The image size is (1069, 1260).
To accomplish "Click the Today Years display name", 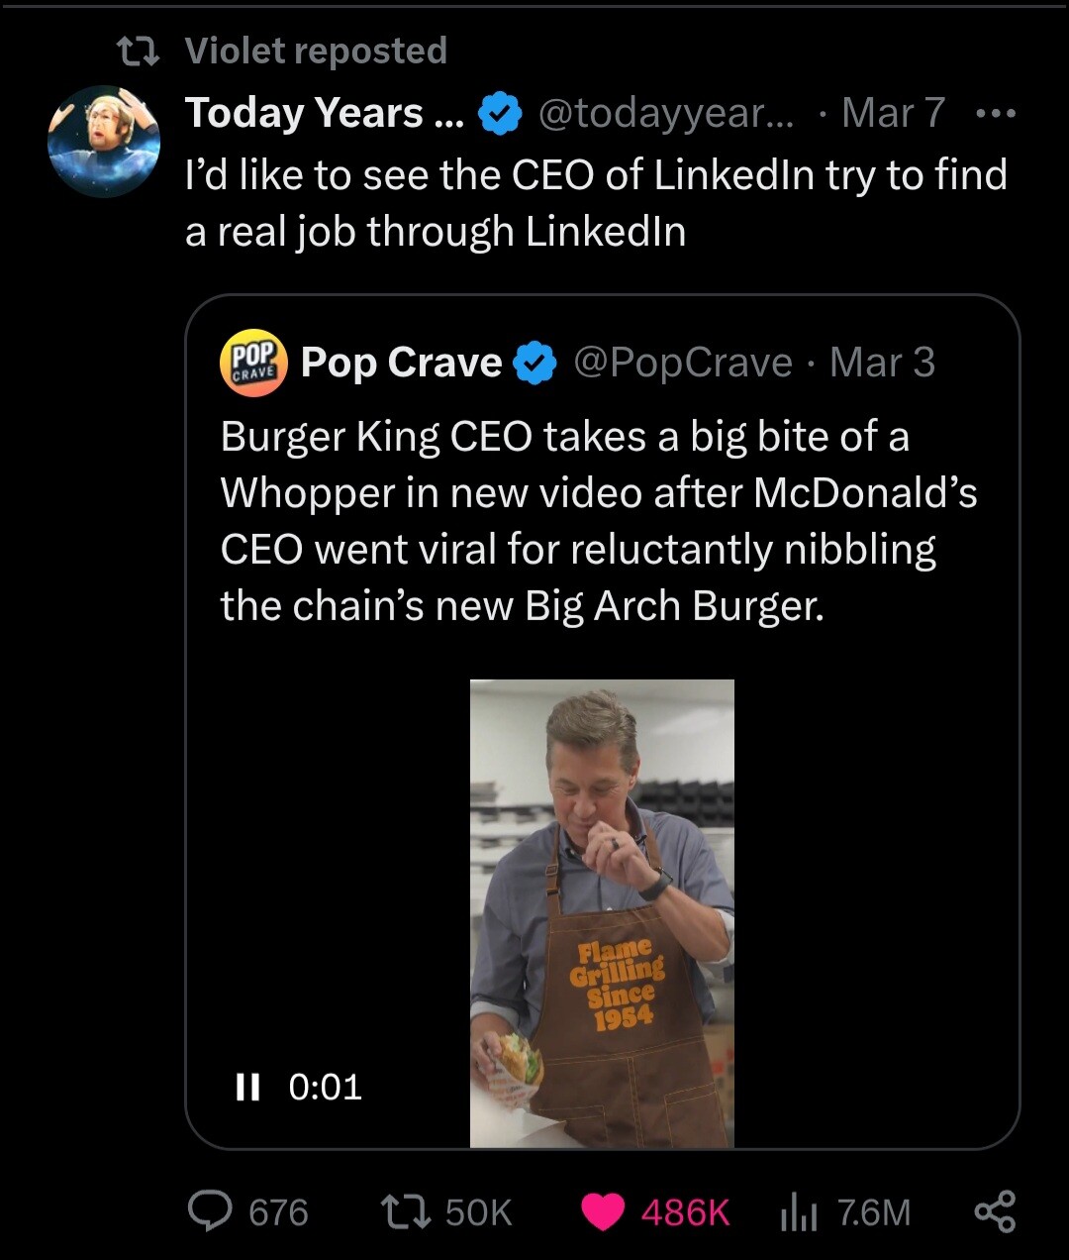I will pos(323,114).
